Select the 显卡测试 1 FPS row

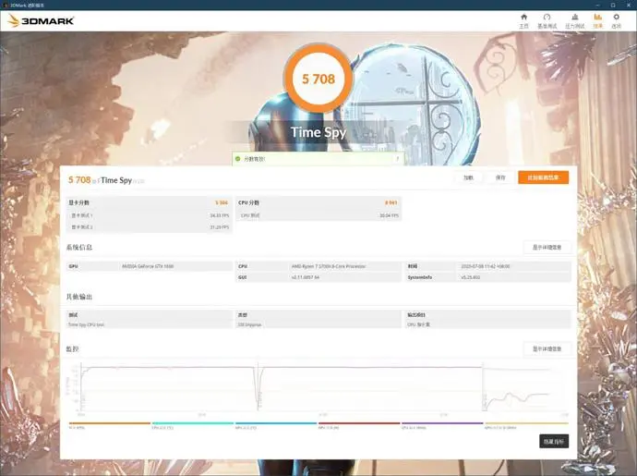tap(149, 215)
